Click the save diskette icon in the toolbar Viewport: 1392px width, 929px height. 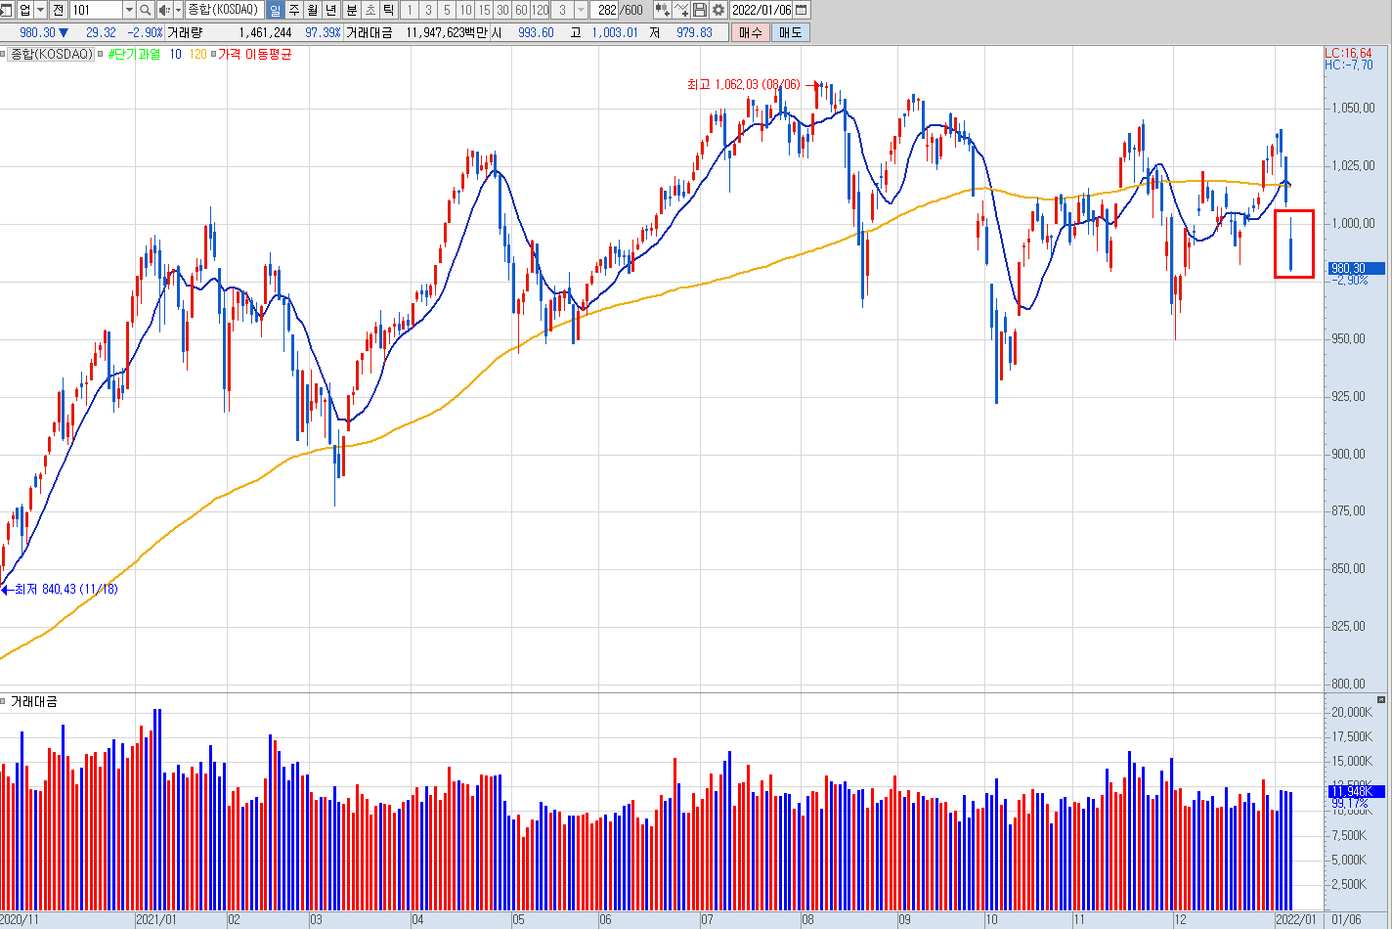pyautogui.click(x=700, y=10)
